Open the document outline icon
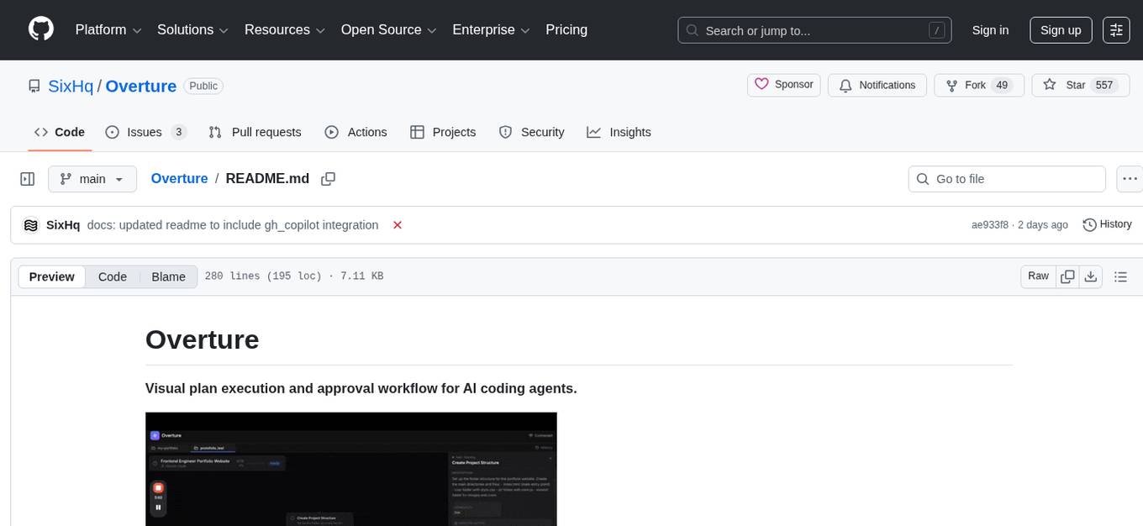This screenshot has width=1143, height=526. [1120, 276]
